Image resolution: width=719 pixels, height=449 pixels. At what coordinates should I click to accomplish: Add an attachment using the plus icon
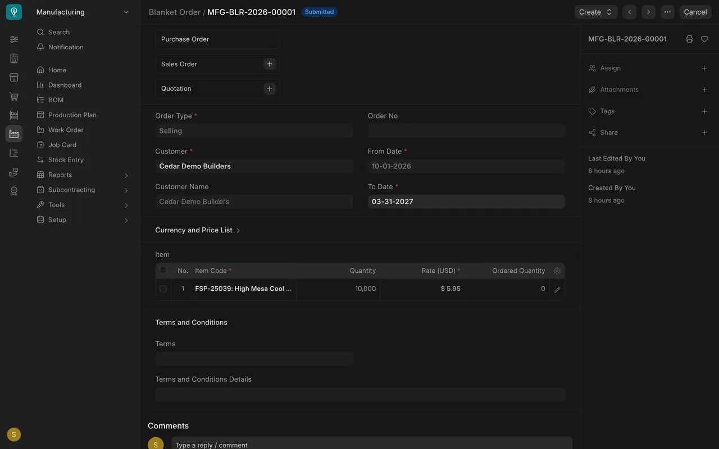point(704,90)
